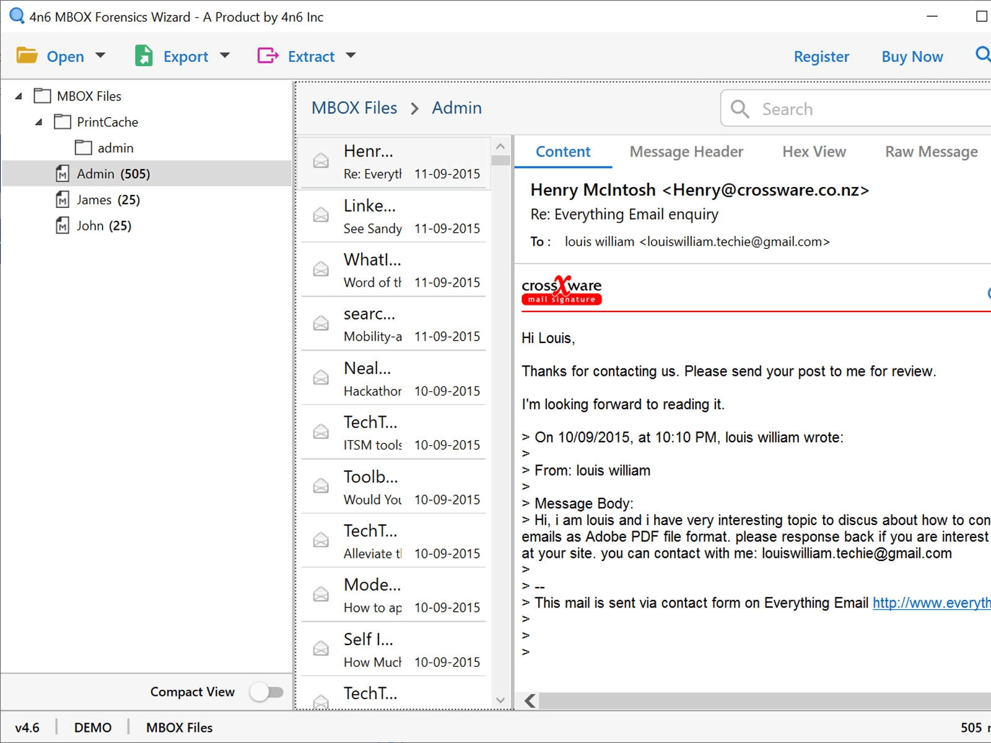This screenshot has height=743, width=991.
Task: Click the John MBOX file icon
Action: tap(63, 225)
